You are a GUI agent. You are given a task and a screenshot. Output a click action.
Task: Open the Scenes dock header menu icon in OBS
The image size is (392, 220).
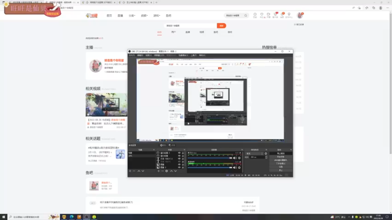pyautogui.click(x=154, y=150)
